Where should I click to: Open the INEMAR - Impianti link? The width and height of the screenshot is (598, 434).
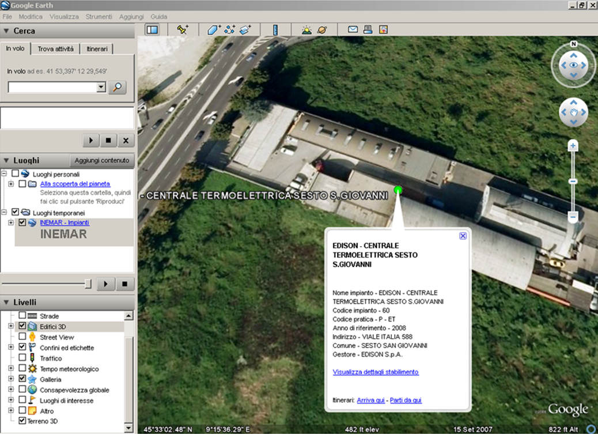point(65,222)
